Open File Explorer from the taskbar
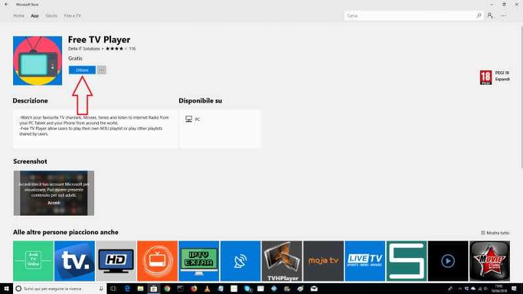This screenshot has width=523, height=294. pyautogui.click(x=141, y=289)
